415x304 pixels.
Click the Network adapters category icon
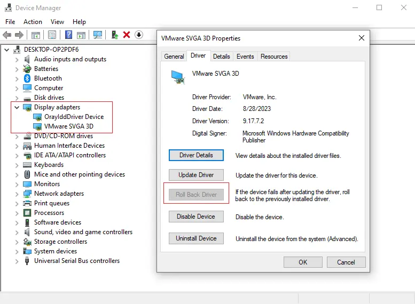pos(27,194)
